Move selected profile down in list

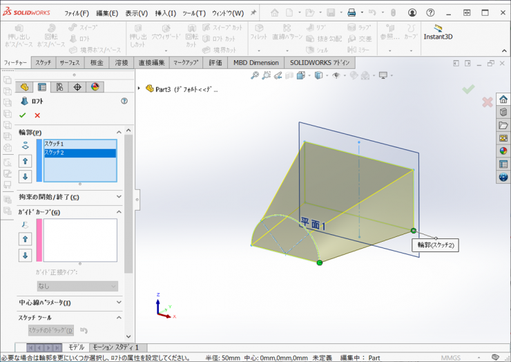click(x=26, y=176)
